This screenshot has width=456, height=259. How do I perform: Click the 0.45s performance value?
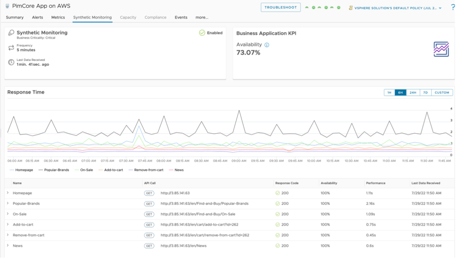pyautogui.click(x=371, y=235)
